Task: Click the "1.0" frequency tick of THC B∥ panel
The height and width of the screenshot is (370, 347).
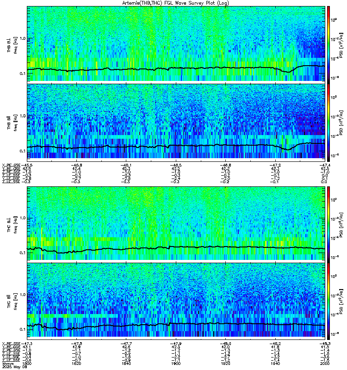Action: (x=23, y=295)
